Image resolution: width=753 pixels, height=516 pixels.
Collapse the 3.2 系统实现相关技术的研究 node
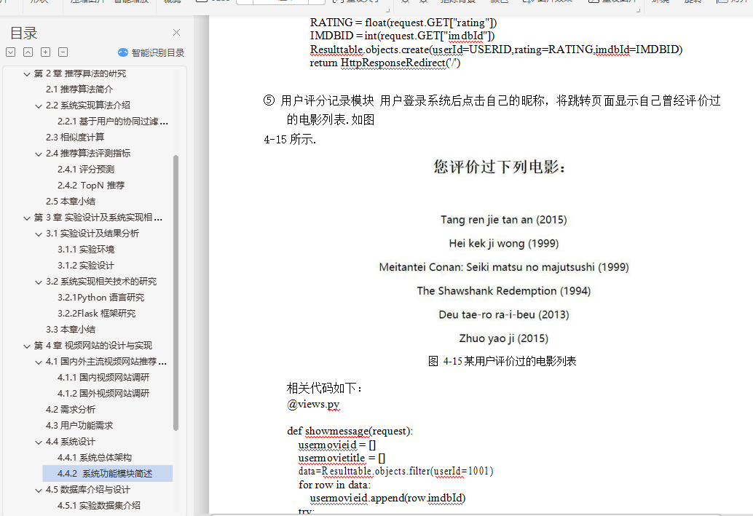click(39, 282)
